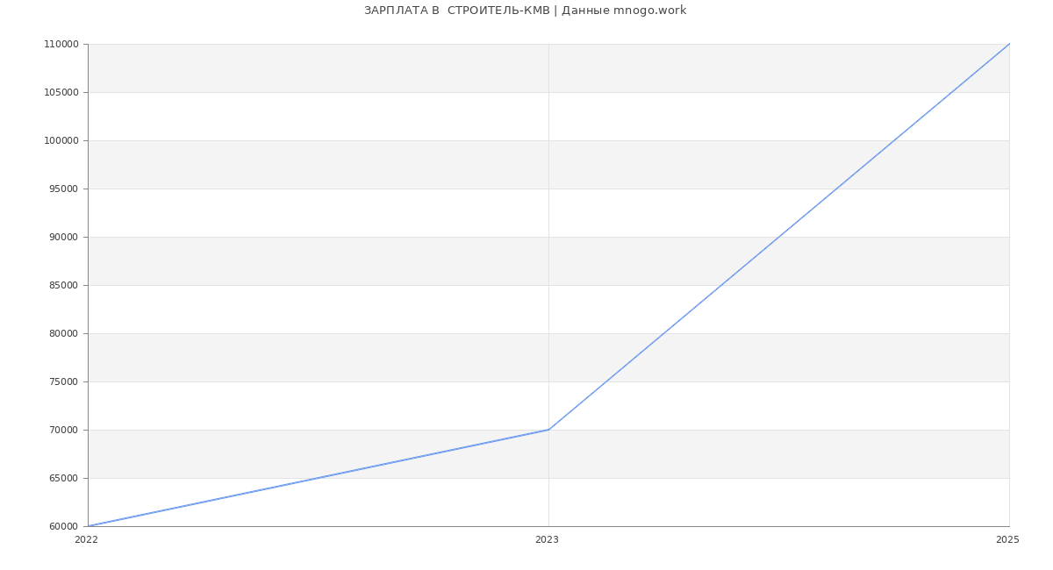This screenshot has height=570, width=1053.
Task: Select the 100000 y-axis label
Action: tap(61, 141)
